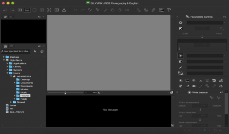Expand the Shared folder arrow
The height and width of the screenshot is (134, 229).
click(x=11, y=102)
